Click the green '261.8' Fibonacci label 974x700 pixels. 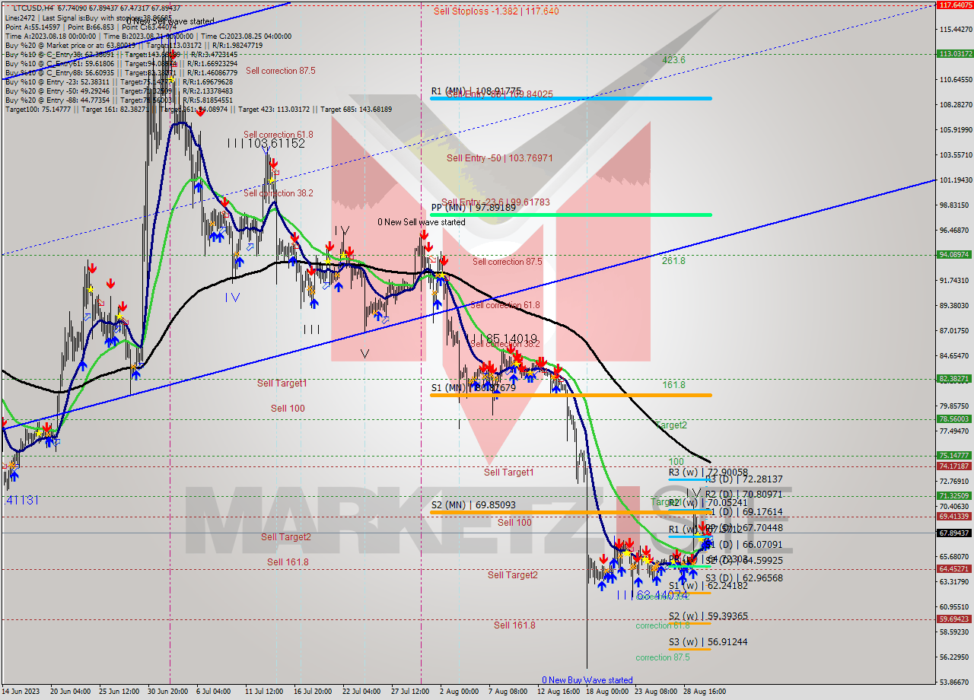point(673,260)
